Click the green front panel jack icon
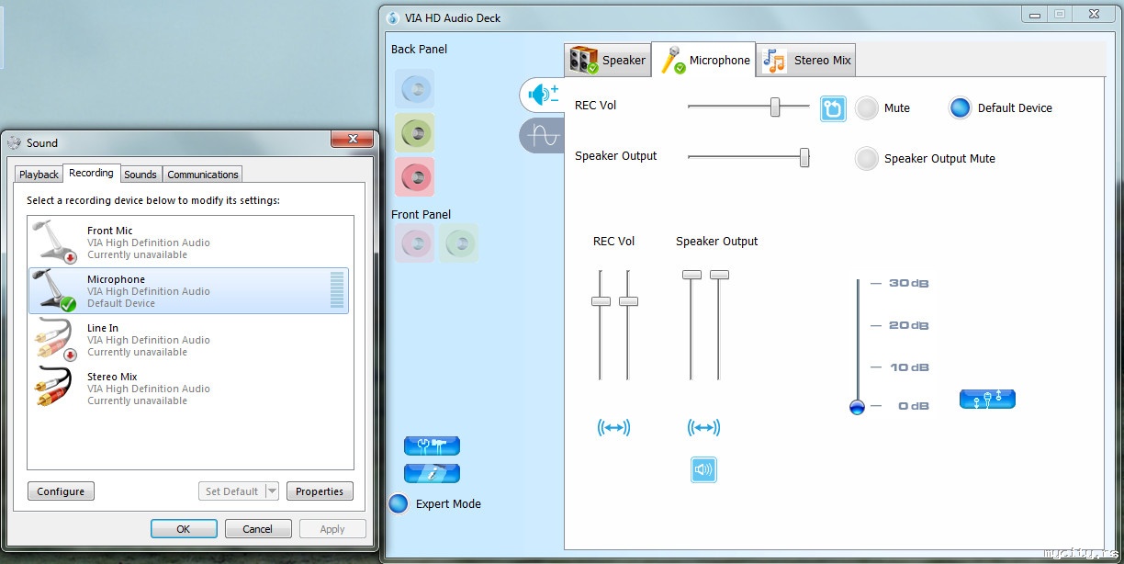The height and width of the screenshot is (564, 1124). pyautogui.click(x=458, y=243)
